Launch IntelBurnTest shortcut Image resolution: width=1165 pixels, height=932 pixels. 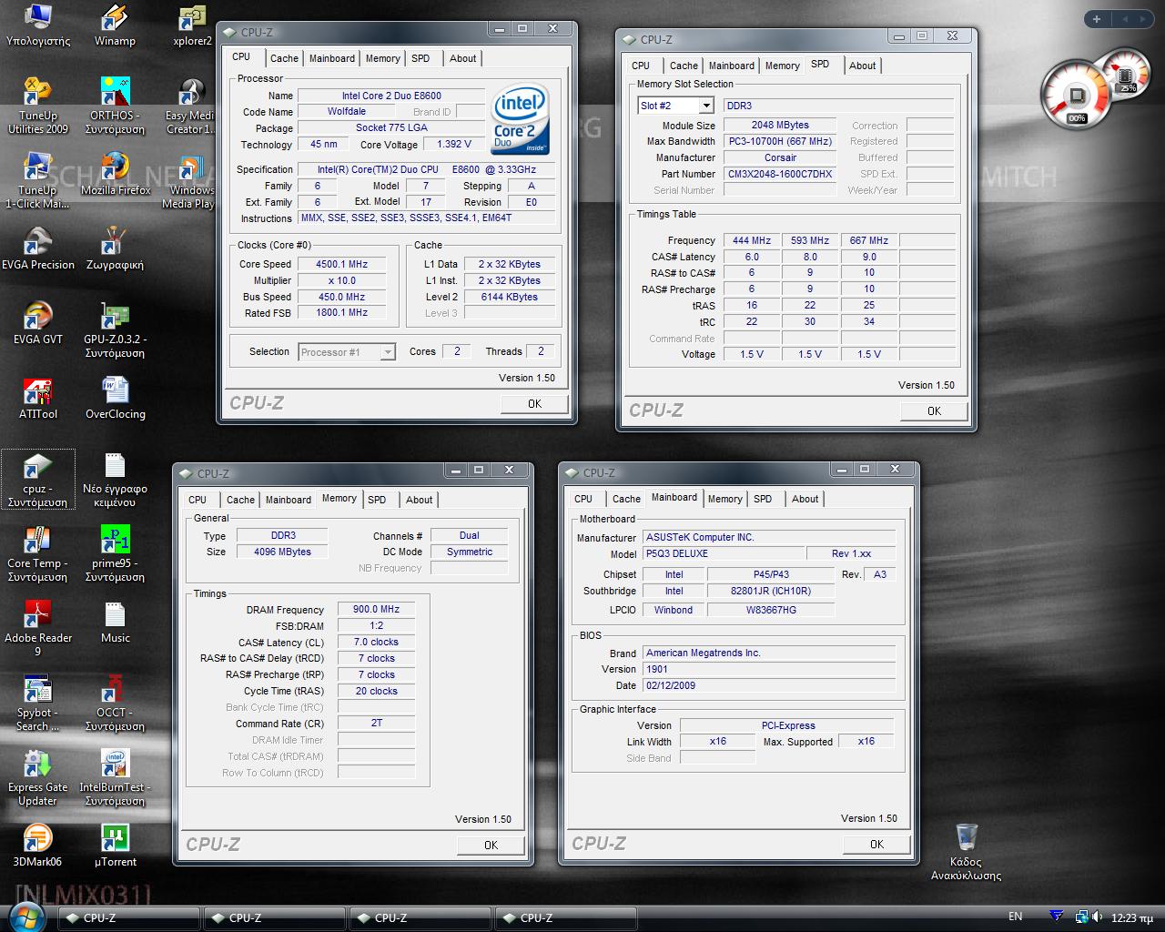pyautogui.click(x=115, y=777)
